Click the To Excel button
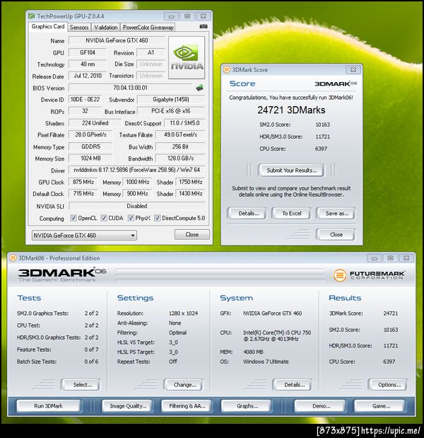424x438 pixels. click(291, 214)
